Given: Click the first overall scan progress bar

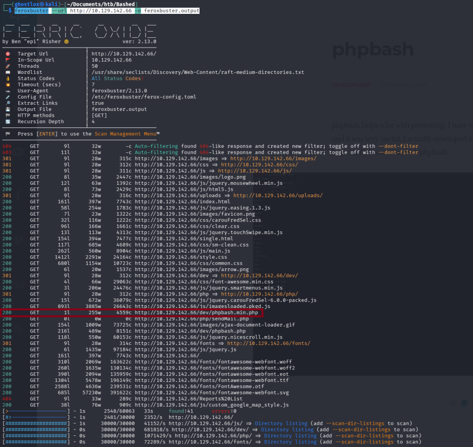Looking at the screenshot, I should coord(36,411).
